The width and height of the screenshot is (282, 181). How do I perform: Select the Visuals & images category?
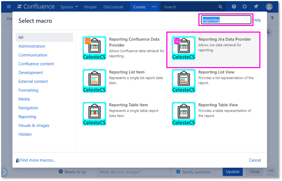coord(34,125)
